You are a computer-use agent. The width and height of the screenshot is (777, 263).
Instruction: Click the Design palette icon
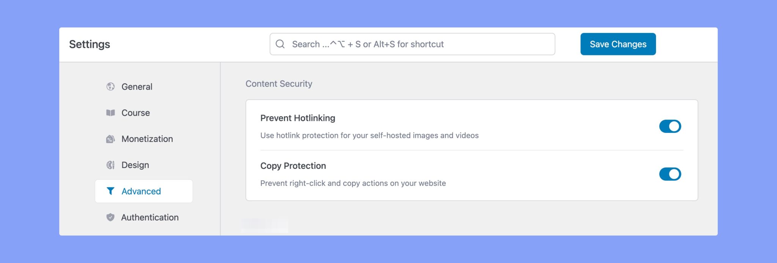coord(110,165)
